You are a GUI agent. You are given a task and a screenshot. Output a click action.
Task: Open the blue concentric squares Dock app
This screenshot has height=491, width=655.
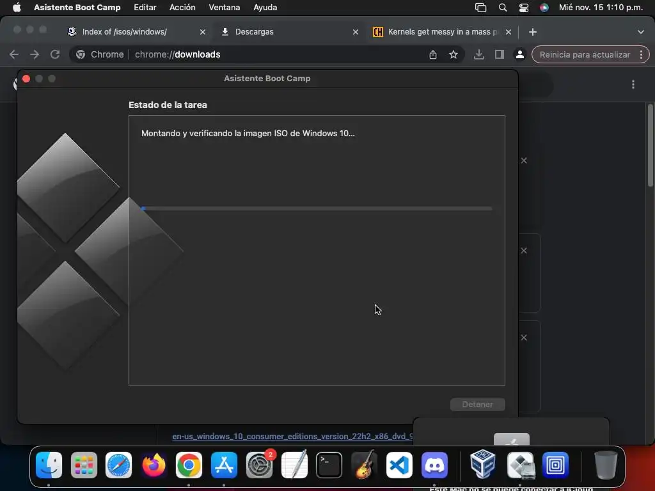(x=556, y=465)
